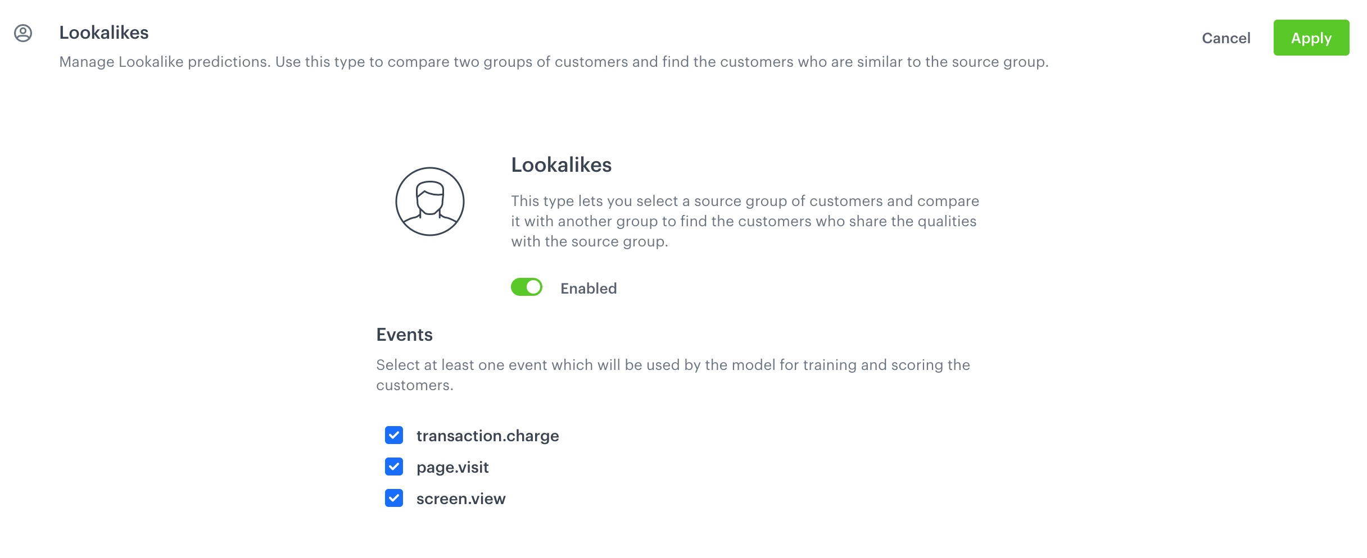
Task: Click the Events section heading
Action: [x=404, y=334]
